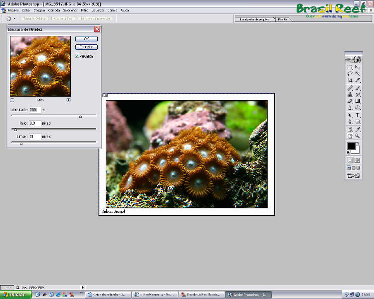Select the Lasso tool
The image size is (374, 299).
coord(350,73)
